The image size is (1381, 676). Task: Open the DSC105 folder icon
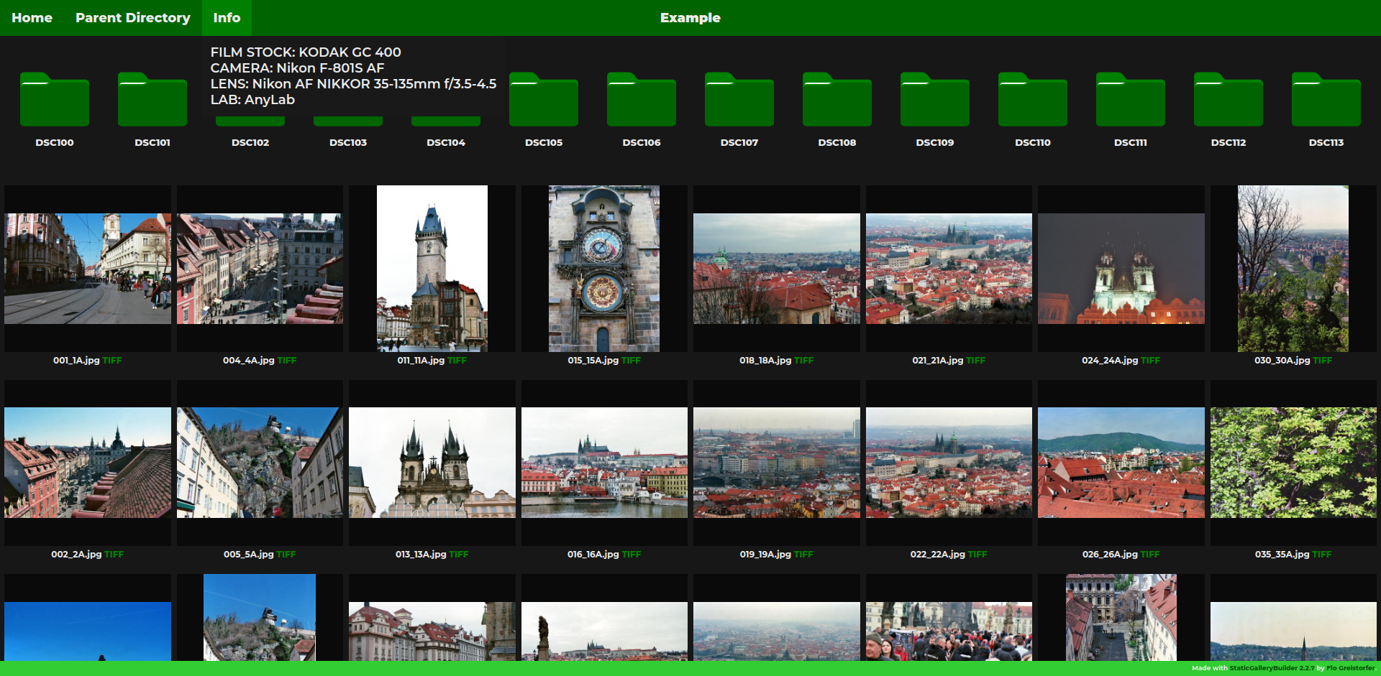point(544,100)
